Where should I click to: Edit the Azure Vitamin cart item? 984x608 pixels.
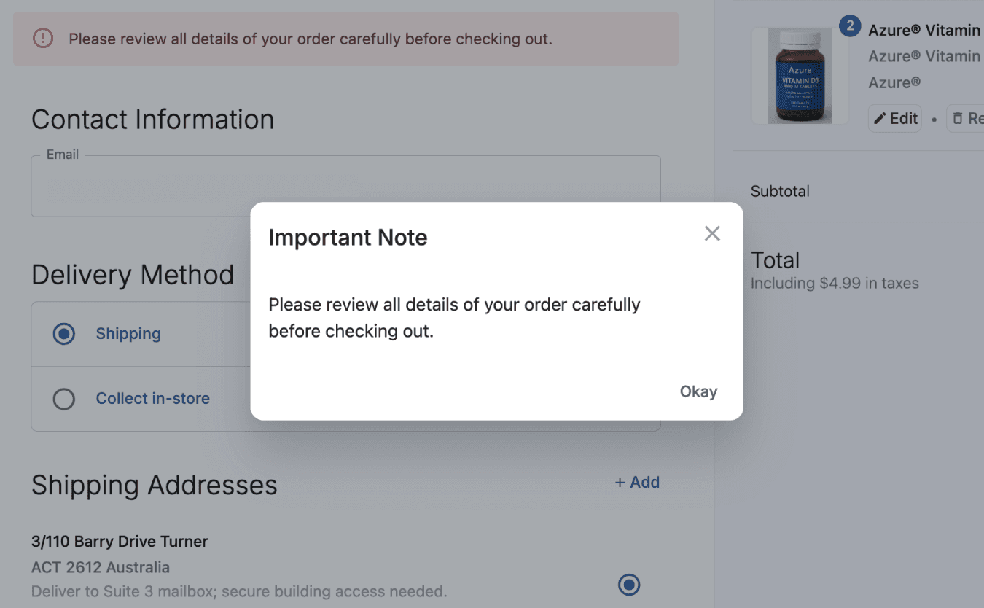point(895,118)
